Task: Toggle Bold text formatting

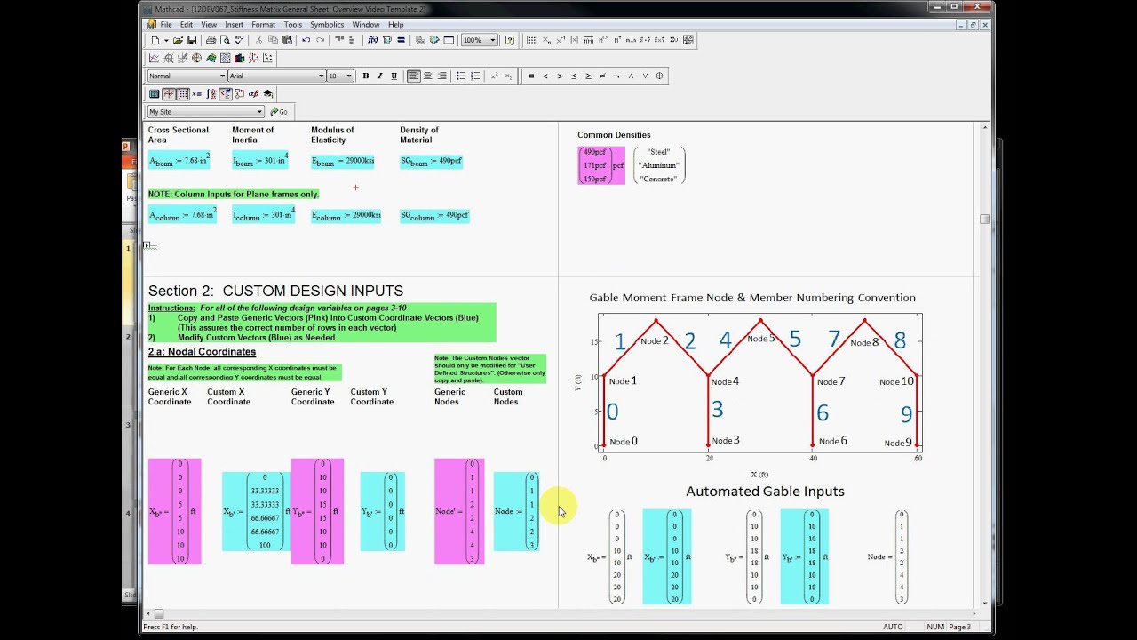Action: [x=365, y=76]
